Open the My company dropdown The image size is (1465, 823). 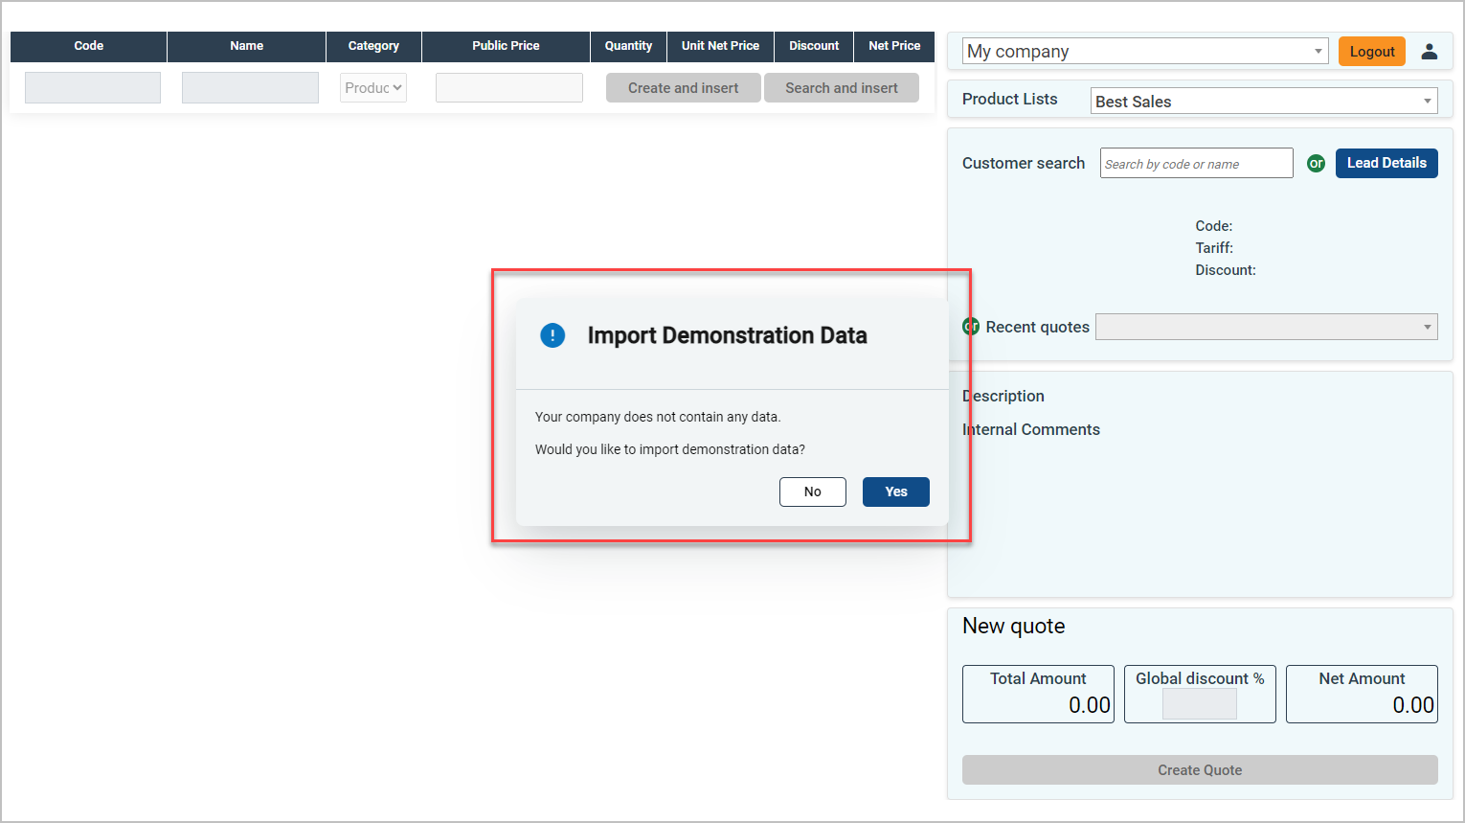point(1144,52)
